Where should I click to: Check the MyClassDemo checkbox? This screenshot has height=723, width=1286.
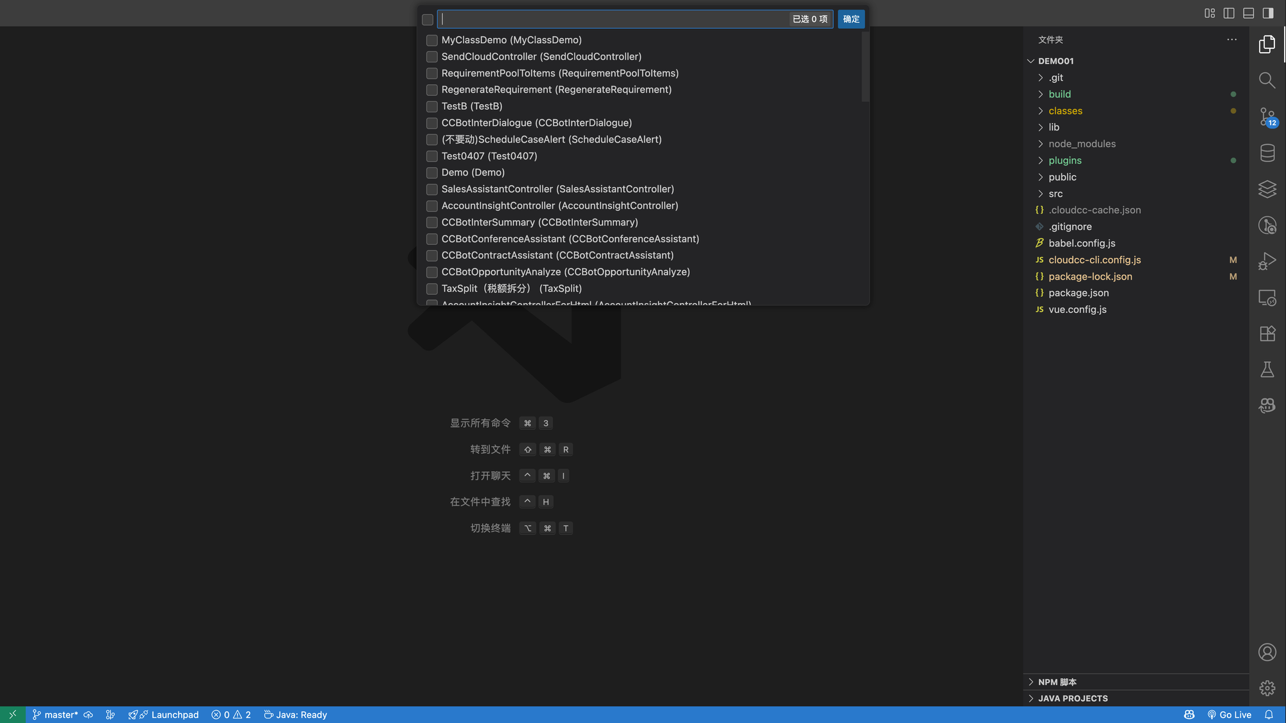(x=432, y=40)
